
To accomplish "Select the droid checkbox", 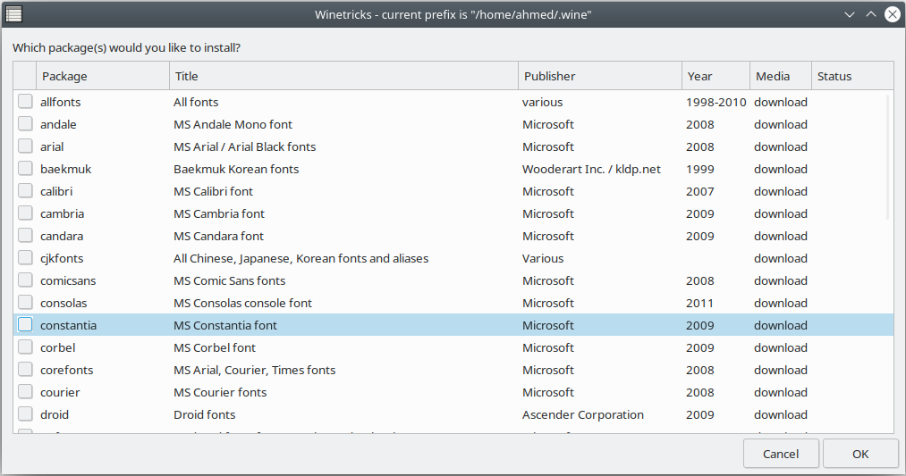I will tap(25, 413).
